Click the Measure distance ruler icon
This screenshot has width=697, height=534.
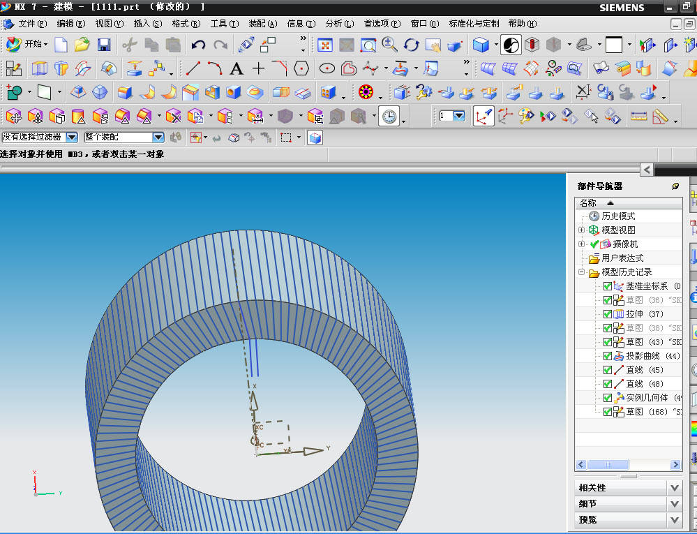639,117
